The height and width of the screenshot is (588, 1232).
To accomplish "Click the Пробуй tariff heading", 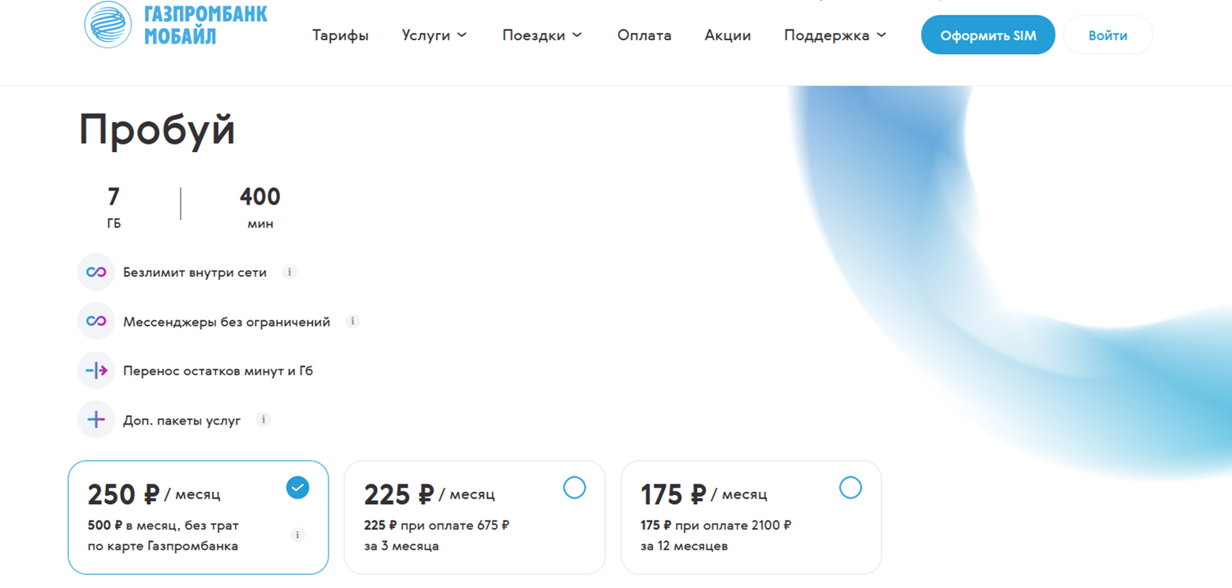I will point(157,130).
